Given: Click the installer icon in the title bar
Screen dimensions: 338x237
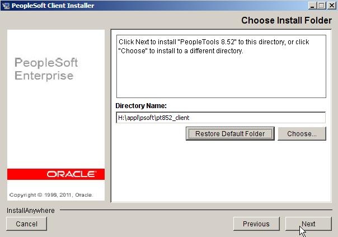Looking at the screenshot, I should (x=6, y=6).
